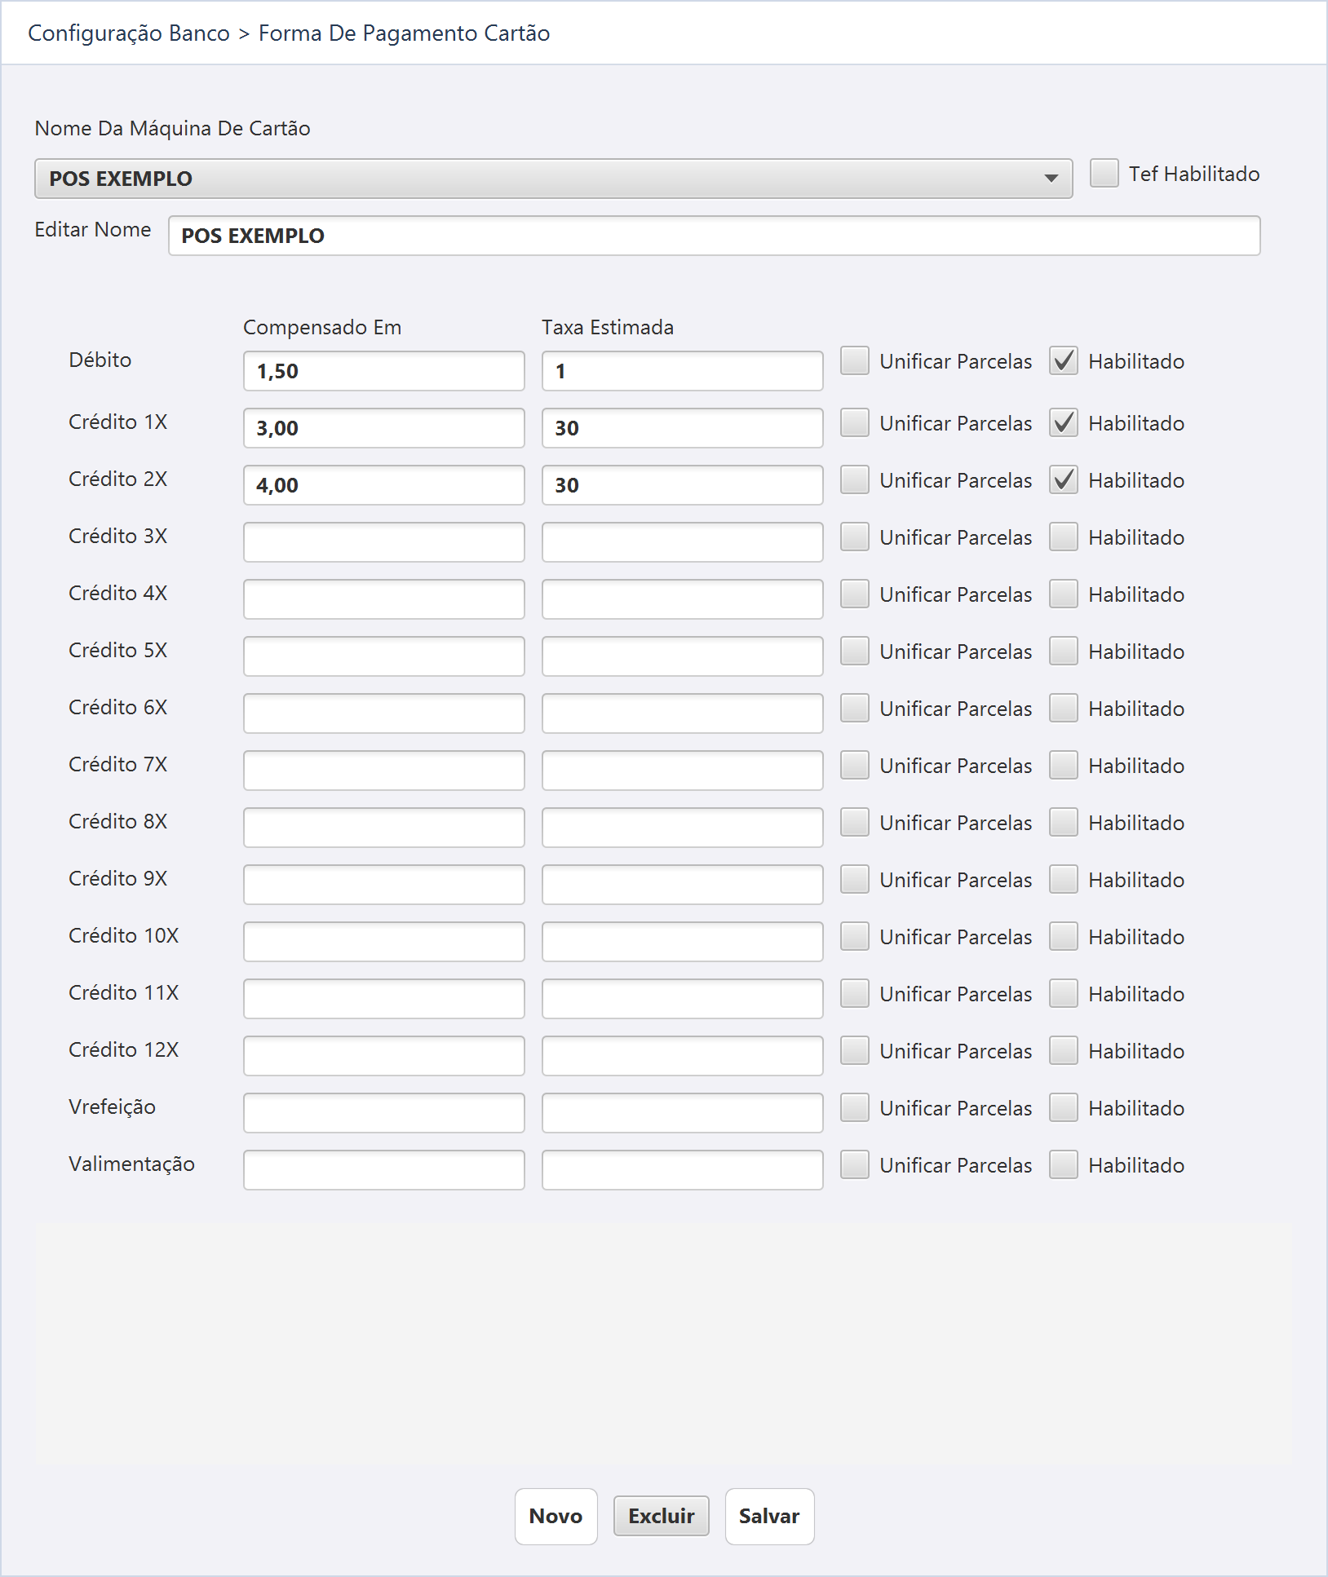Uncheck Habilitado for Crédito 2X
This screenshot has height=1577, width=1328.
pos(1064,480)
